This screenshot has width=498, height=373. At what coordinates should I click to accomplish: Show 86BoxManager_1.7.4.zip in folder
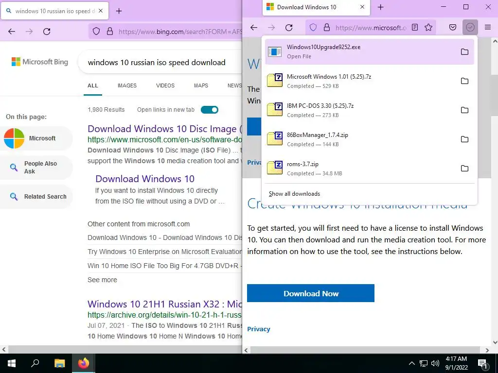[464, 139]
